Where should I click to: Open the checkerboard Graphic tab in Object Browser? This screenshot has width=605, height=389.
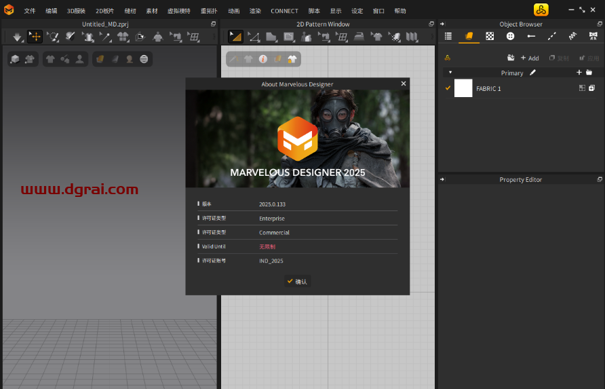point(490,36)
